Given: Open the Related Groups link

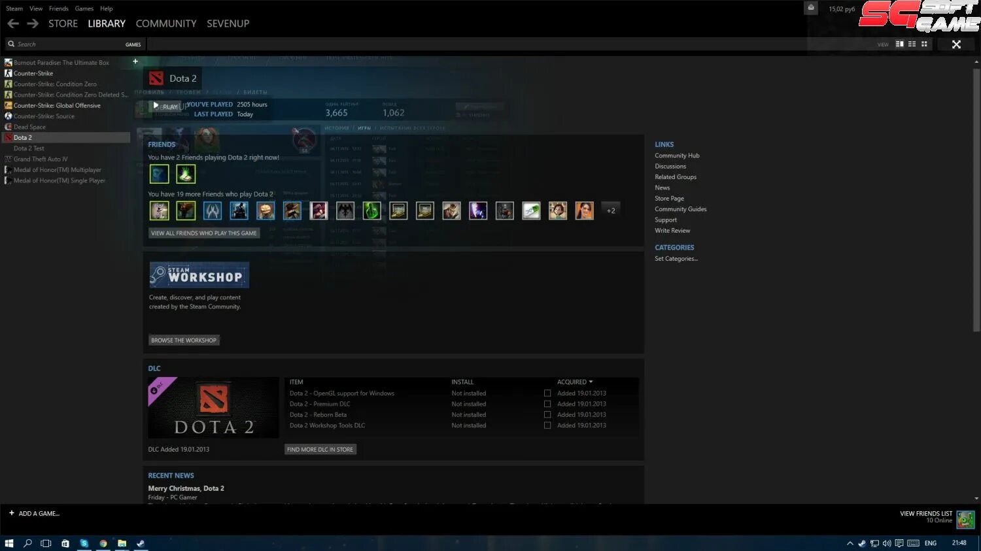Looking at the screenshot, I should [x=676, y=177].
